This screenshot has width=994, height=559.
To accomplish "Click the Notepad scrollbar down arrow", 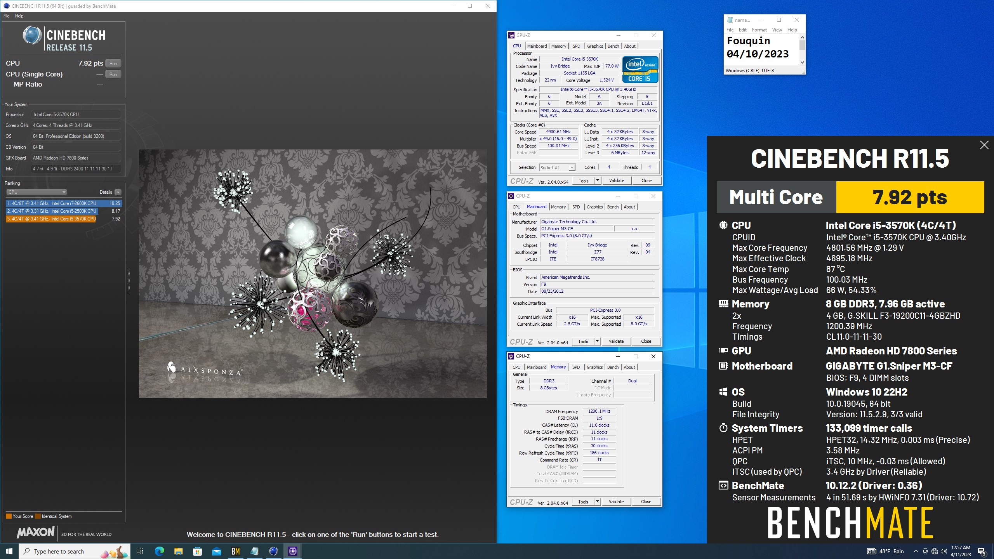I will (x=802, y=62).
